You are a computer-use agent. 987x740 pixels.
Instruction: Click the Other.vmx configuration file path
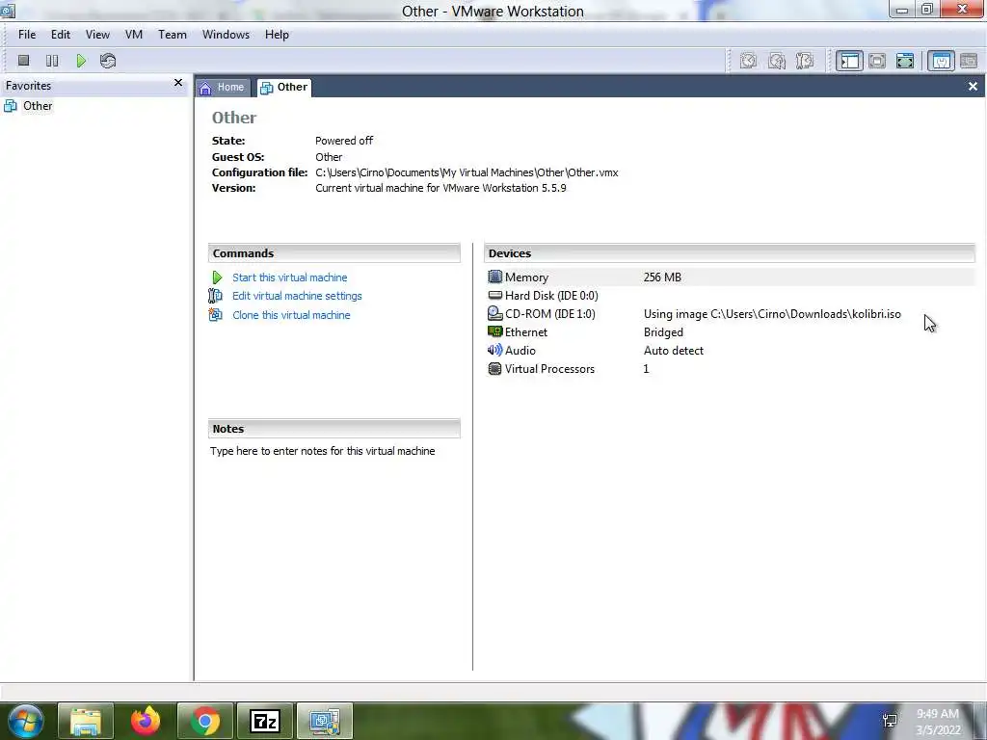[x=467, y=172]
